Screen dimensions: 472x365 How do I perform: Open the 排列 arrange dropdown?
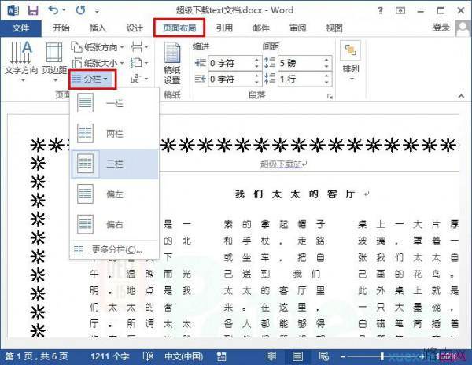click(x=351, y=61)
